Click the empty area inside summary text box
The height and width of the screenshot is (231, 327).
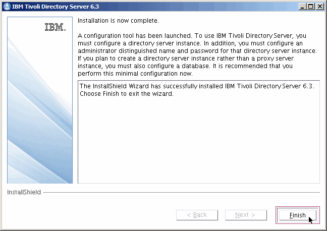(x=198, y=146)
